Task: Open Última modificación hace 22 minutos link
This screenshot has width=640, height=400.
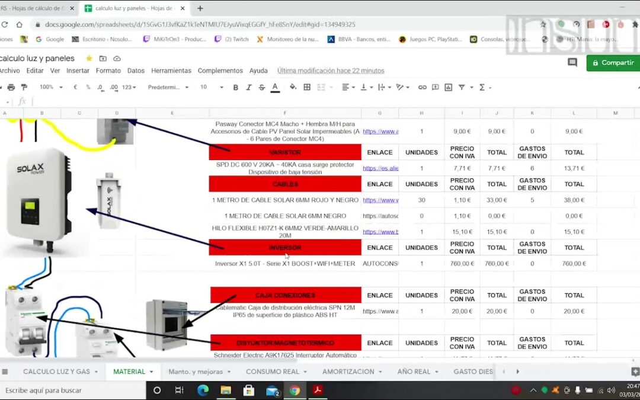Action: click(331, 71)
